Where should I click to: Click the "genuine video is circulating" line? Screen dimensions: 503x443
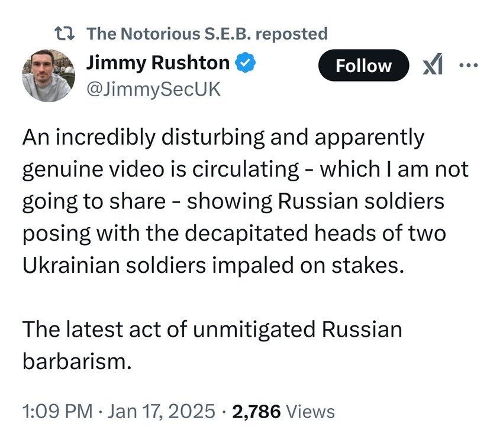(160, 170)
